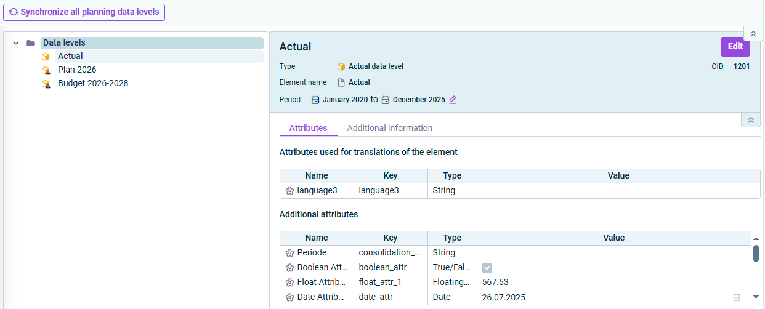Collapse the Data levels tree node
The width and height of the screenshot is (765, 309).
[16, 43]
